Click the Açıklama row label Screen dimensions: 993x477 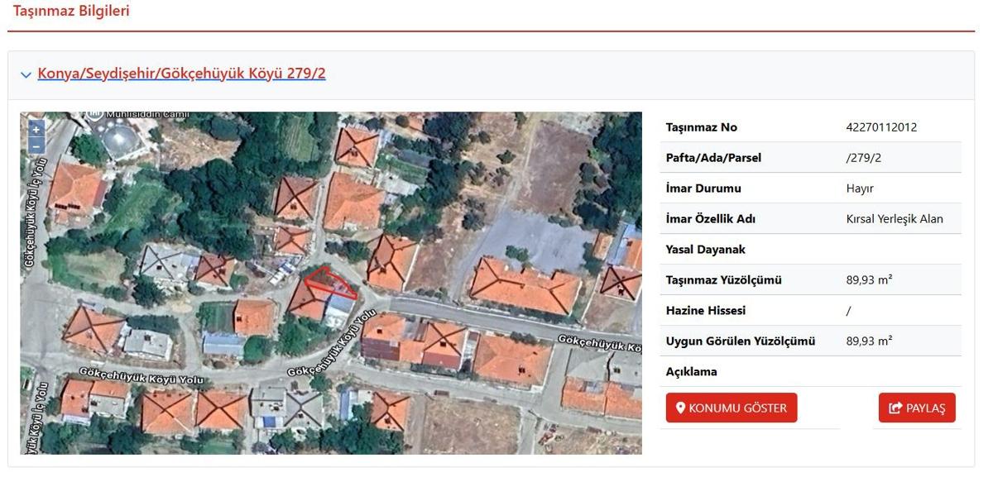(691, 372)
